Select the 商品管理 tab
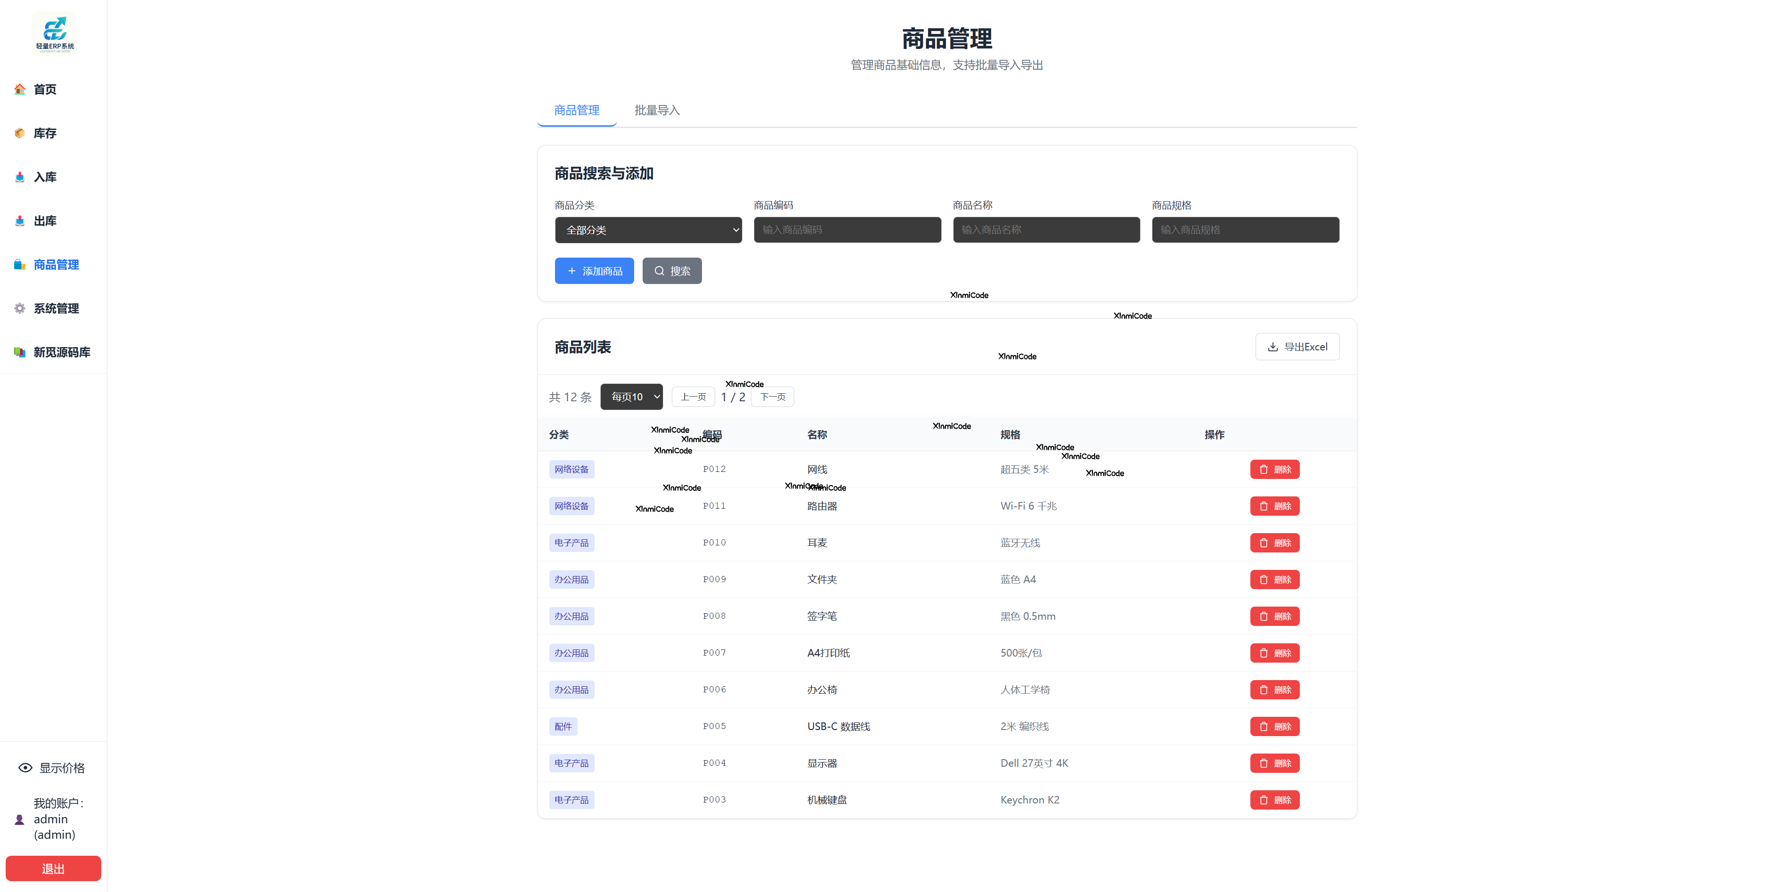Viewport: 1787px width, 892px height. 577,110
